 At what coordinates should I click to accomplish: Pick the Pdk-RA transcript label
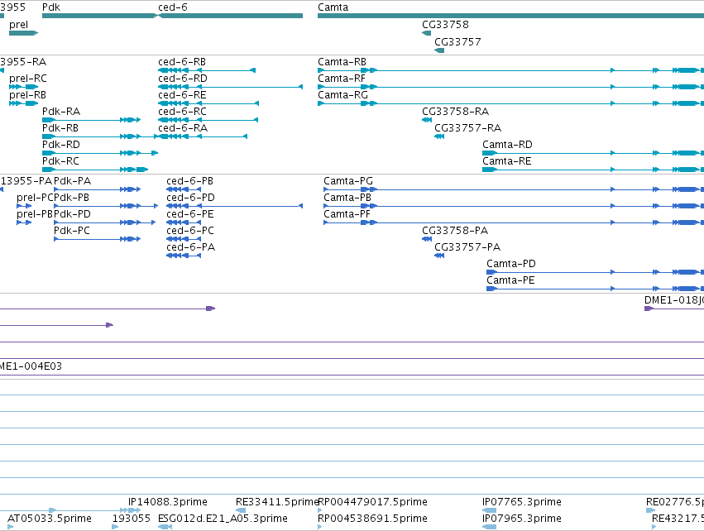click(x=61, y=112)
